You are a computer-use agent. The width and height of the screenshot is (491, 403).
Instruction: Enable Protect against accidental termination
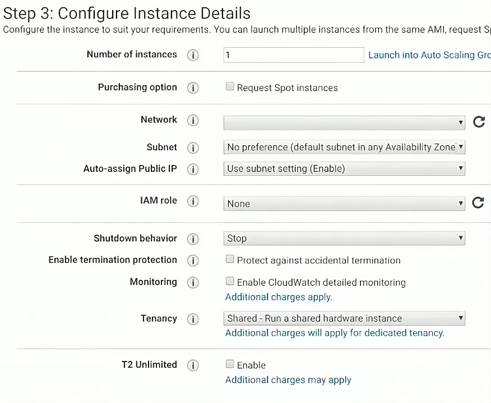click(x=230, y=259)
